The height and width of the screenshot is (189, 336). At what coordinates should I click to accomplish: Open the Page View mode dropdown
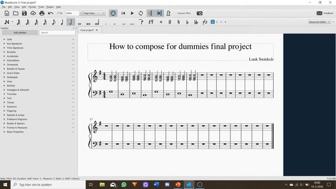point(94,13)
